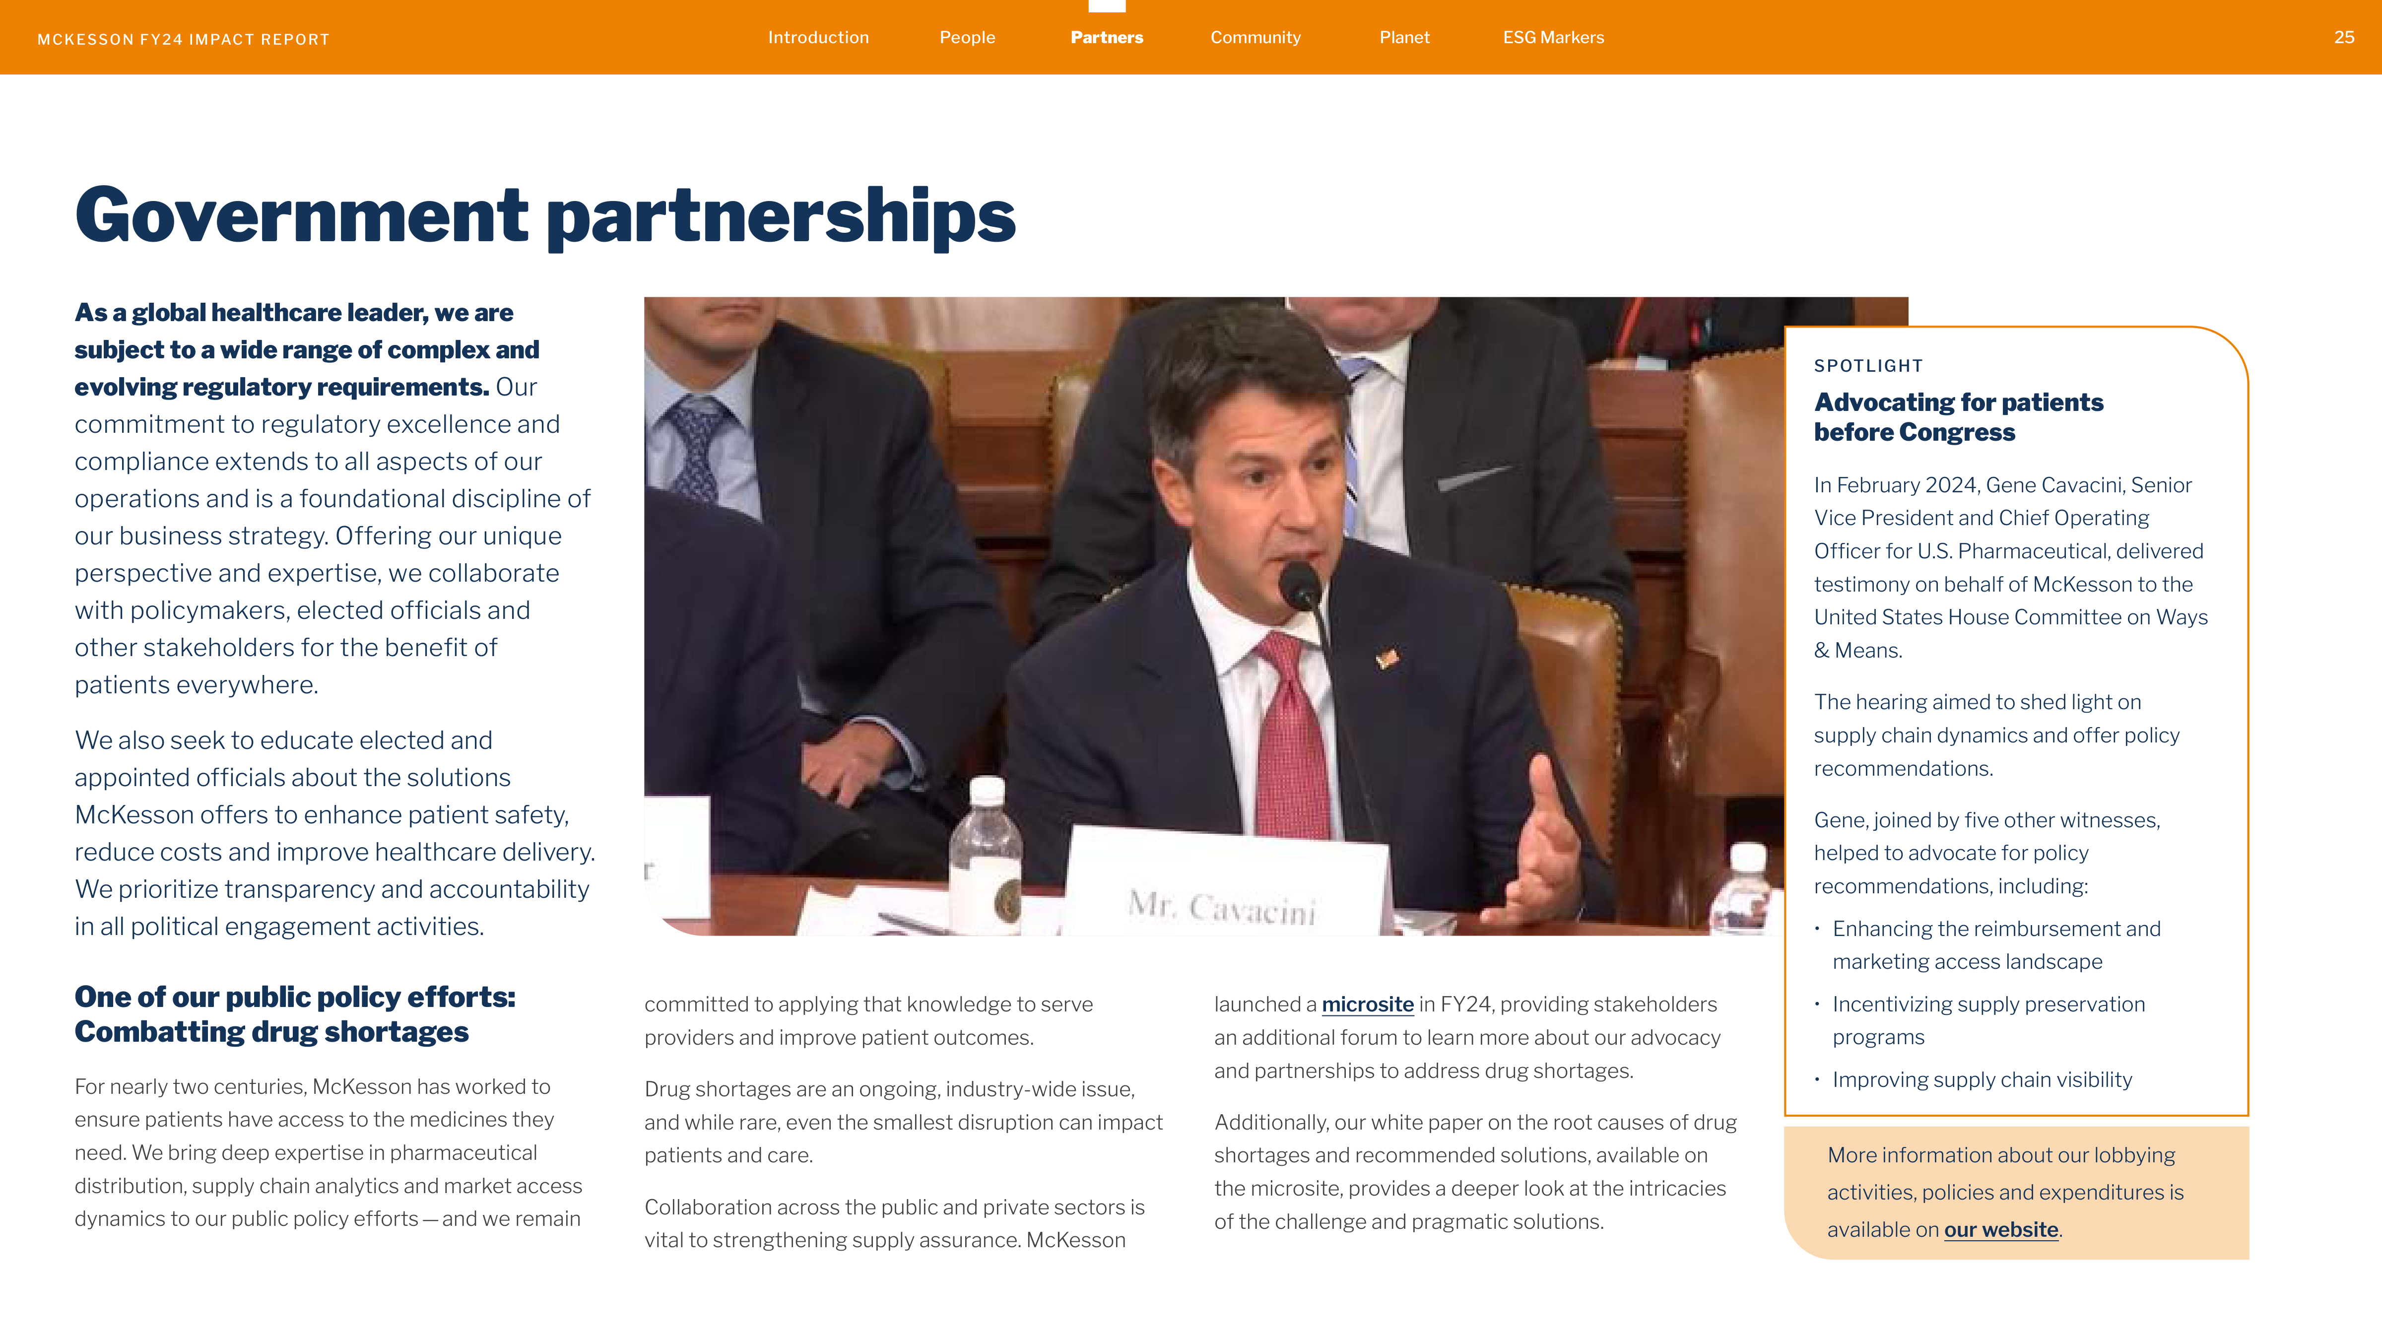Follow the microsite hyperlink
The width and height of the screenshot is (2382, 1340).
coord(1367,1005)
